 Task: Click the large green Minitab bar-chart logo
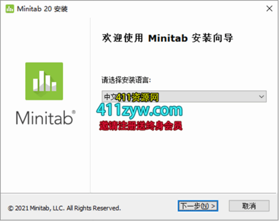pyautogui.click(x=44, y=81)
